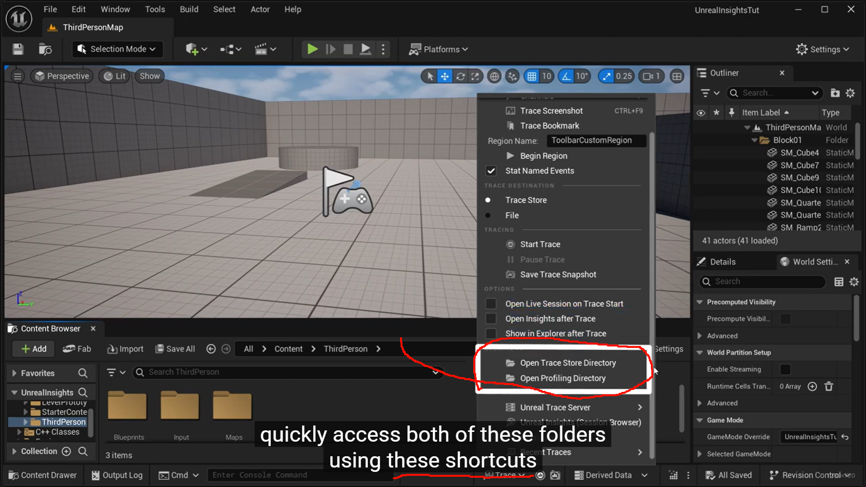866x487 pixels.
Task: Click the Region Name text field
Action: (x=596, y=141)
